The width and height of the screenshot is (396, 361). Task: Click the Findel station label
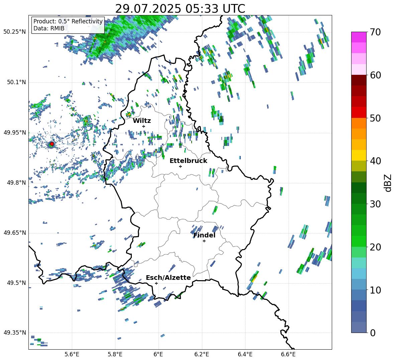(204, 235)
